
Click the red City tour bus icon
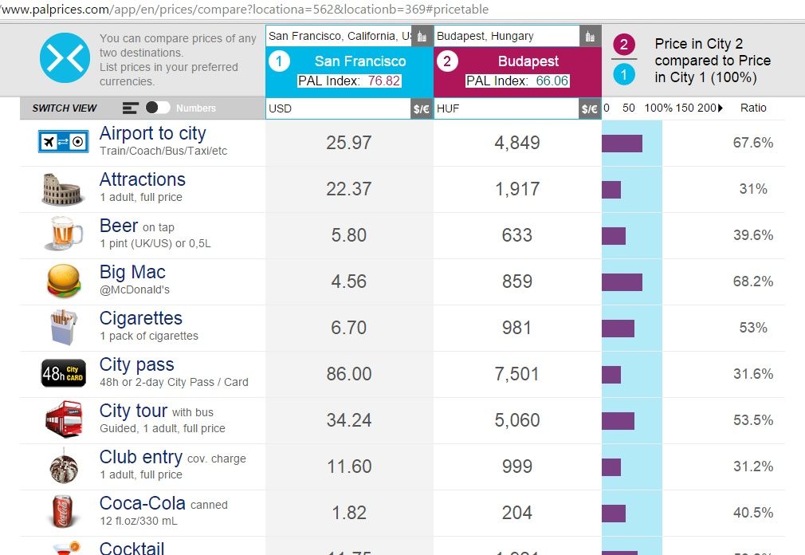(63, 419)
